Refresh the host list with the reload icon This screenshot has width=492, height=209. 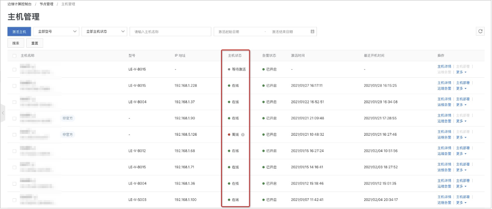point(480,31)
